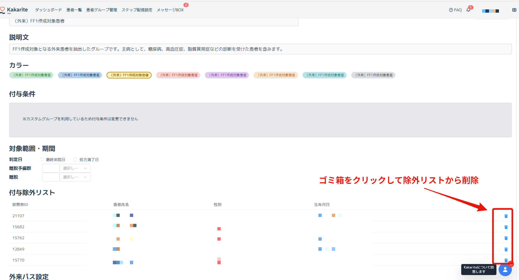Select the 処方満了日 radio button

(75, 159)
